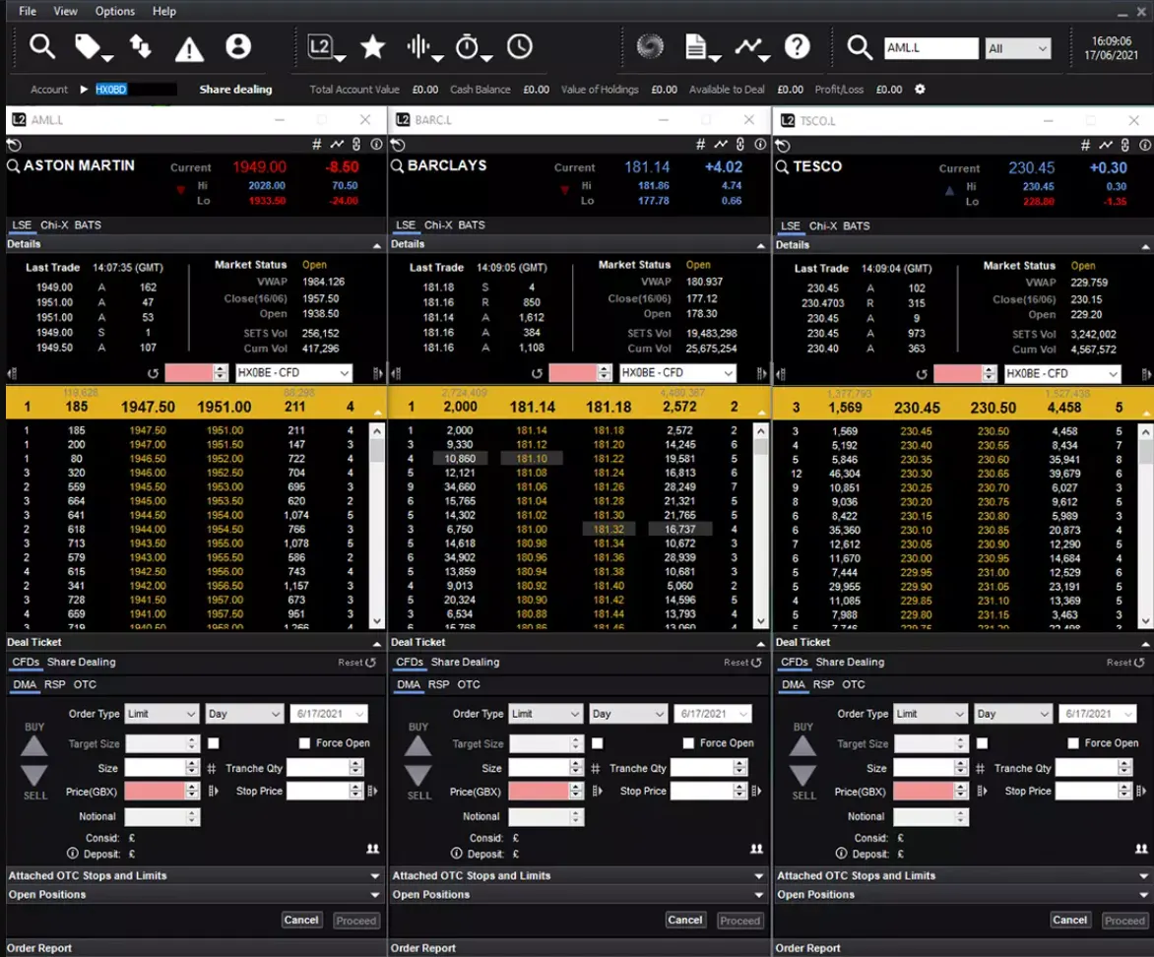Open account settings gear after Profit/Loss
Image resolution: width=1154 pixels, height=957 pixels.
(x=920, y=89)
